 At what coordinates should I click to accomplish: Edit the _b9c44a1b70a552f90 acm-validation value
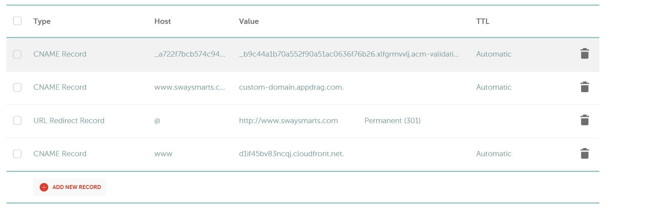pyautogui.click(x=349, y=54)
